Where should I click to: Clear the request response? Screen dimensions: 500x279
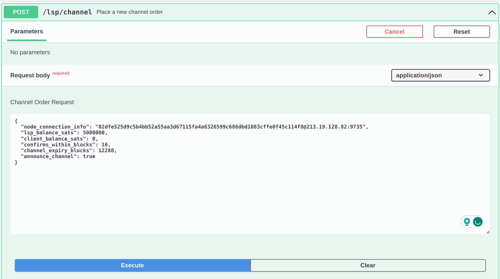(368, 265)
